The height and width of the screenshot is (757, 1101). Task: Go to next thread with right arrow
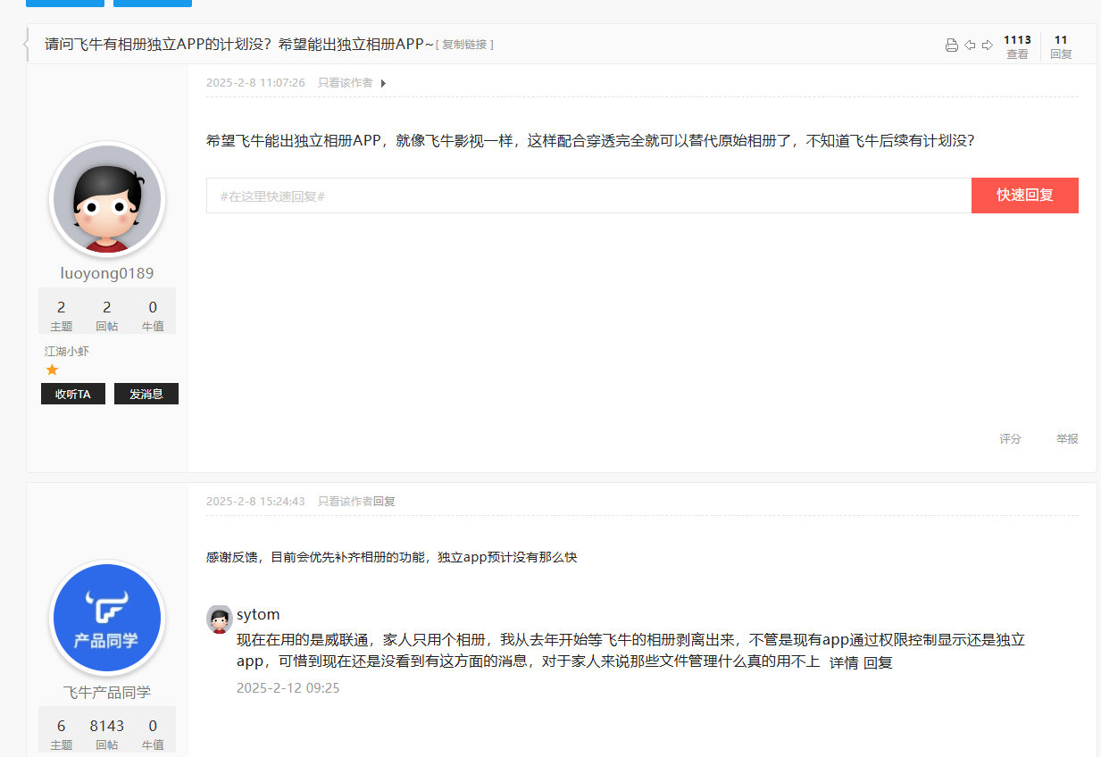point(987,46)
